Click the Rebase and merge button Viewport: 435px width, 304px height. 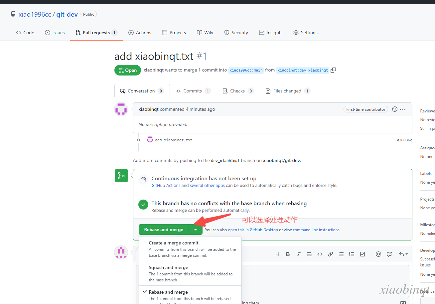(164, 229)
